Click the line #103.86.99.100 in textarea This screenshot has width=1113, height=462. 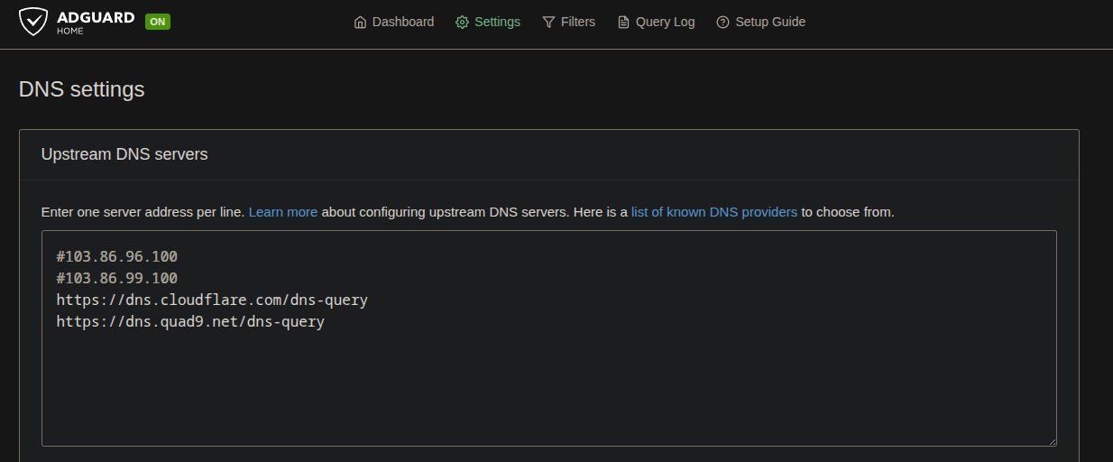point(117,278)
